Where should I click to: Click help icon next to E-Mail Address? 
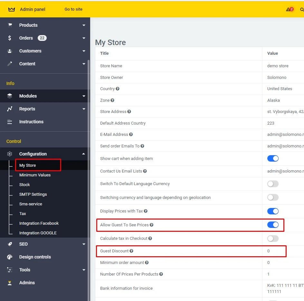tap(131, 135)
